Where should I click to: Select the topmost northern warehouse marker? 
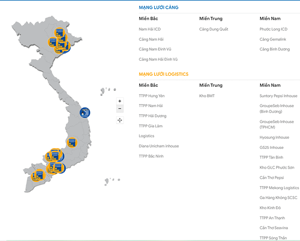(59, 32)
